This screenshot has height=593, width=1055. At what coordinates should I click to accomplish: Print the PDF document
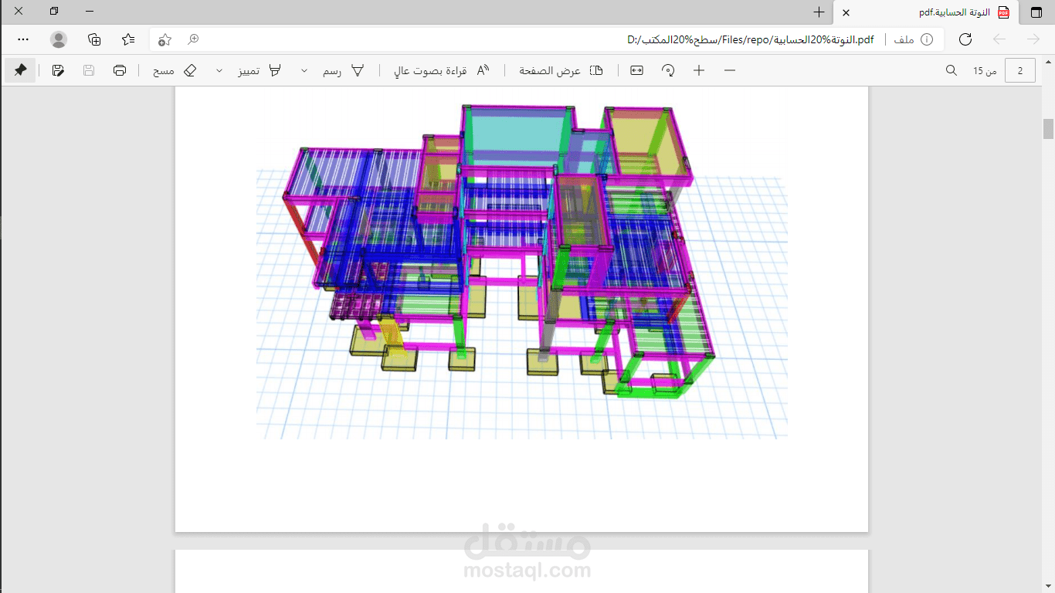coord(120,70)
